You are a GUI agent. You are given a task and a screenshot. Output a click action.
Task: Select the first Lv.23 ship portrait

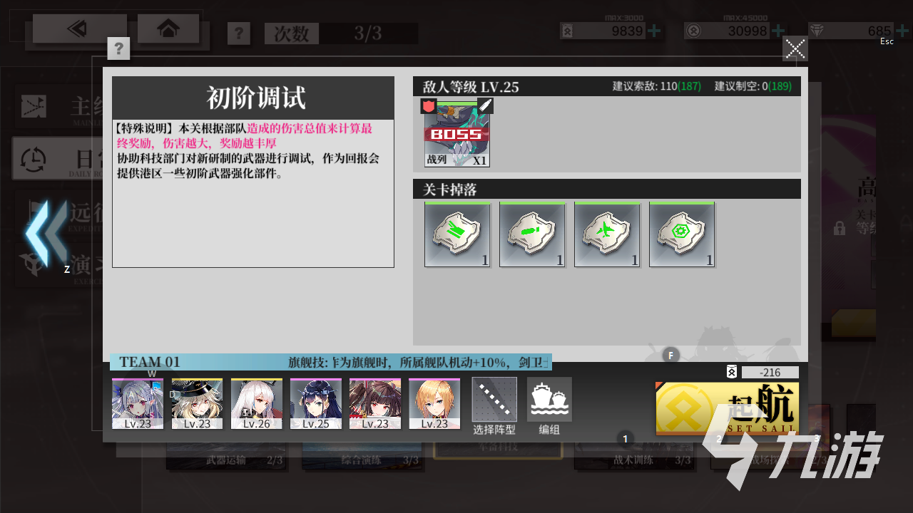pos(138,404)
